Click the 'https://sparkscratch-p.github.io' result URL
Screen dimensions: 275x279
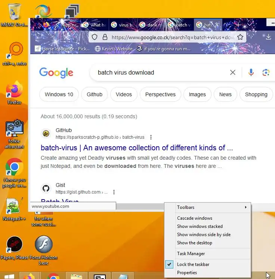pos(100,137)
